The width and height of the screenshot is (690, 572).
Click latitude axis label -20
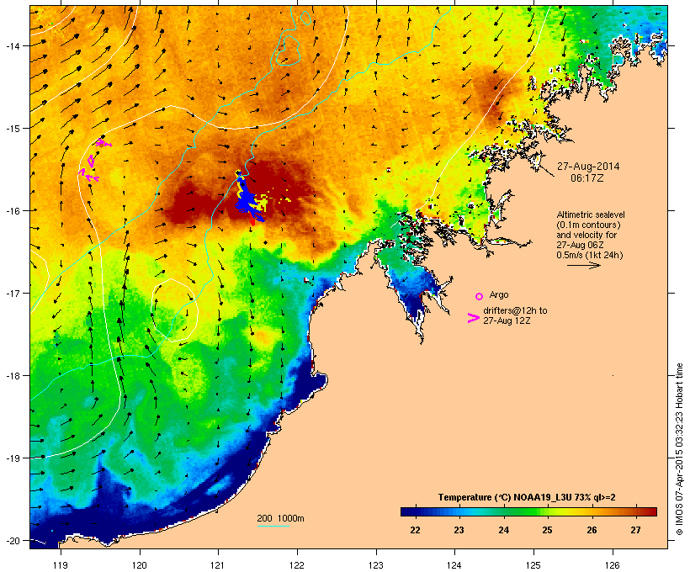coord(13,540)
